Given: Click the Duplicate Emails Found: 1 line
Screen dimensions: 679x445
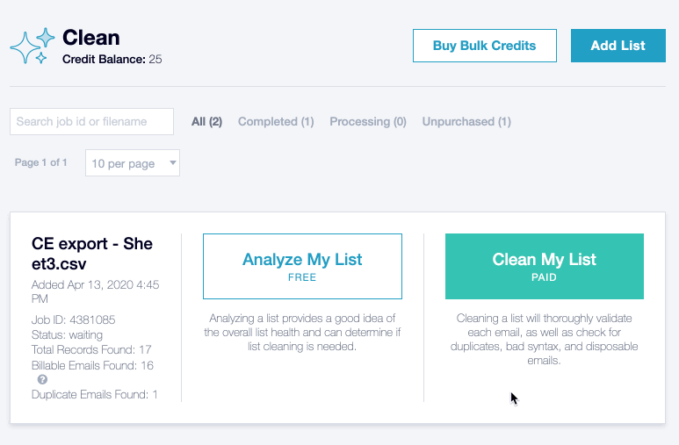Looking at the screenshot, I should pyautogui.click(x=95, y=394).
